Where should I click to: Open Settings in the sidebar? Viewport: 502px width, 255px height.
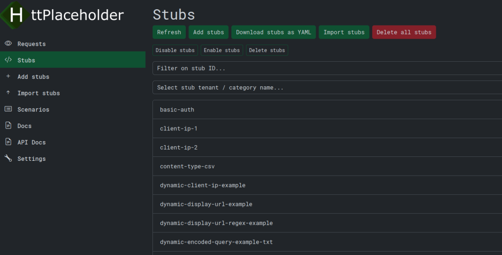pos(73,158)
